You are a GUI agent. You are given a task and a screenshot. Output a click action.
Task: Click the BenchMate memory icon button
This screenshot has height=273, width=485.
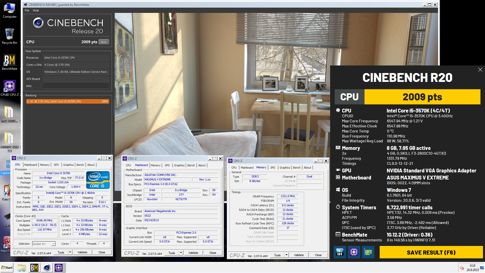pos(340,252)
